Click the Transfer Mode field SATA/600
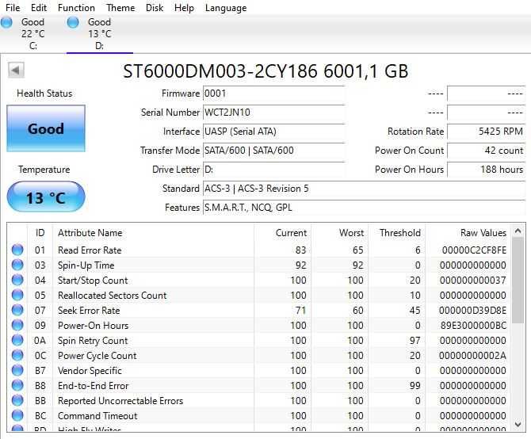The width and height of the screenshot is (531, 439). pos(273,151)
